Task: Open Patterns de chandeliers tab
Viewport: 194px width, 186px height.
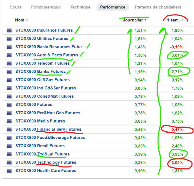Action: click(x=158, y=7)
